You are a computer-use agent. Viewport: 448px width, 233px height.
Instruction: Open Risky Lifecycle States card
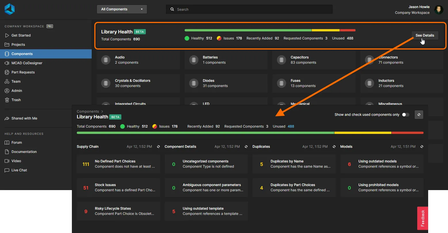coord(118,211)
